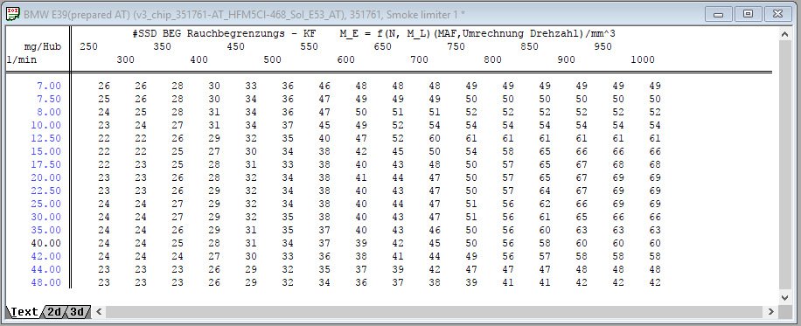Click the 250 column header
The image size is (801, 326).
89,46
